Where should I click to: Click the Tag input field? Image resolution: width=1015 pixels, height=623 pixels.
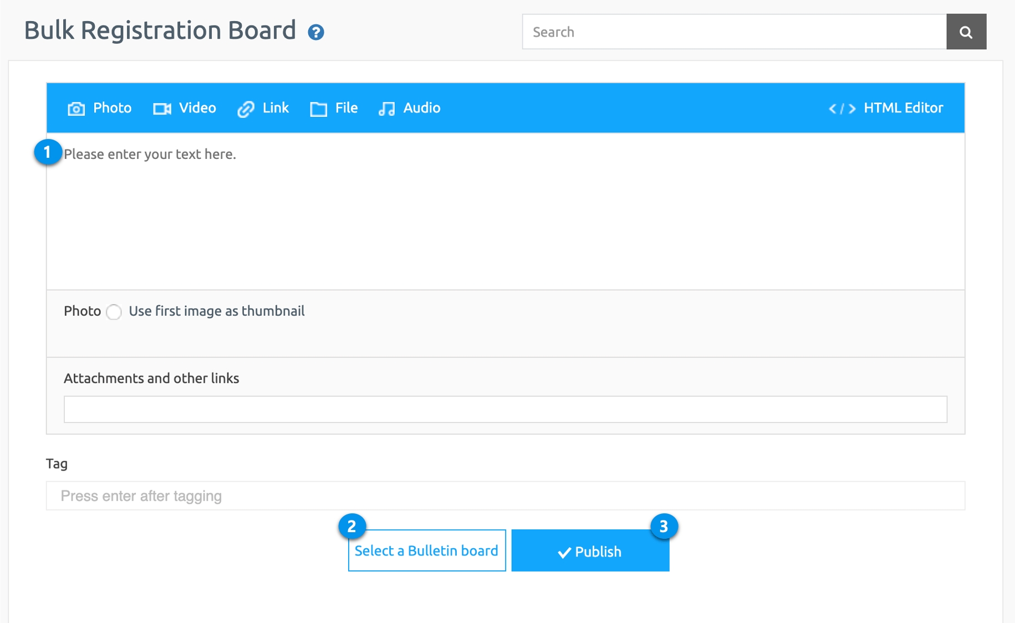coord(504,496)
